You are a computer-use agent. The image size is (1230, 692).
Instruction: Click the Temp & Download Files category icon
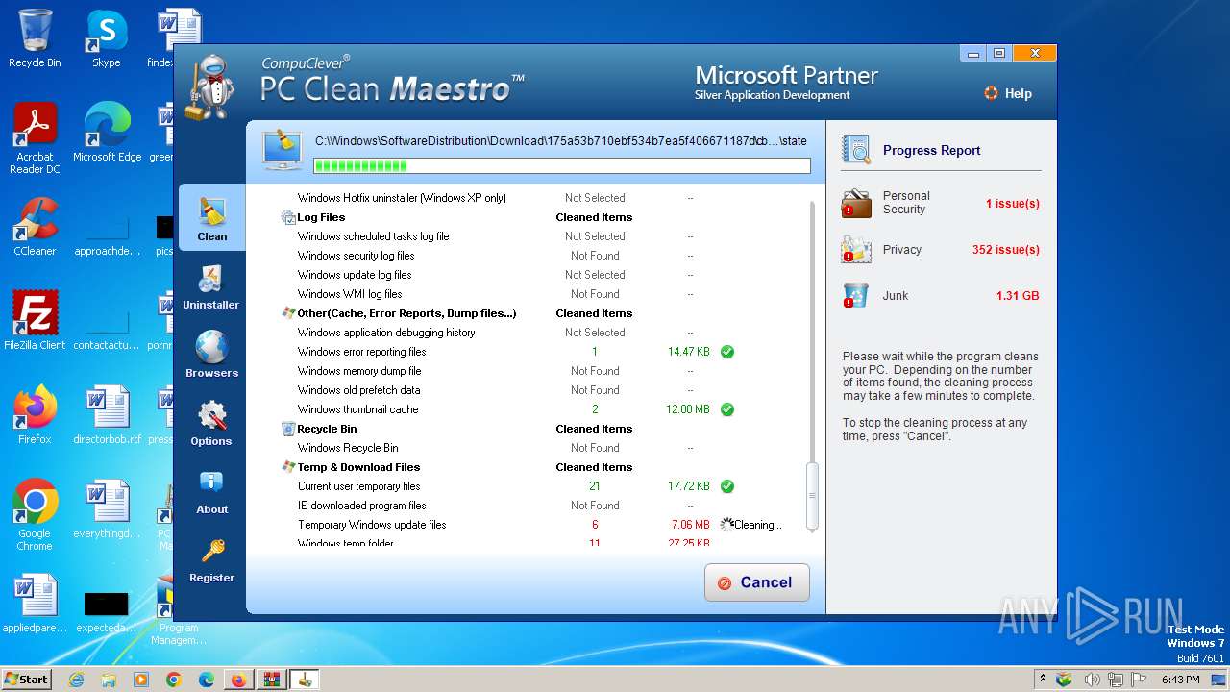[x=288, y=467]
